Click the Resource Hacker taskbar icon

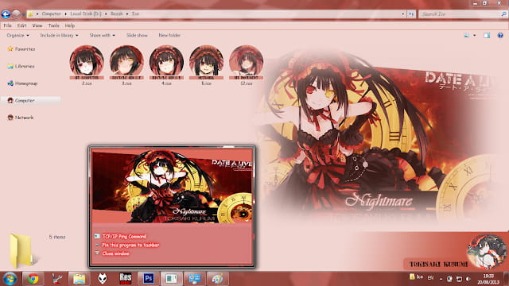pos(126,279)
